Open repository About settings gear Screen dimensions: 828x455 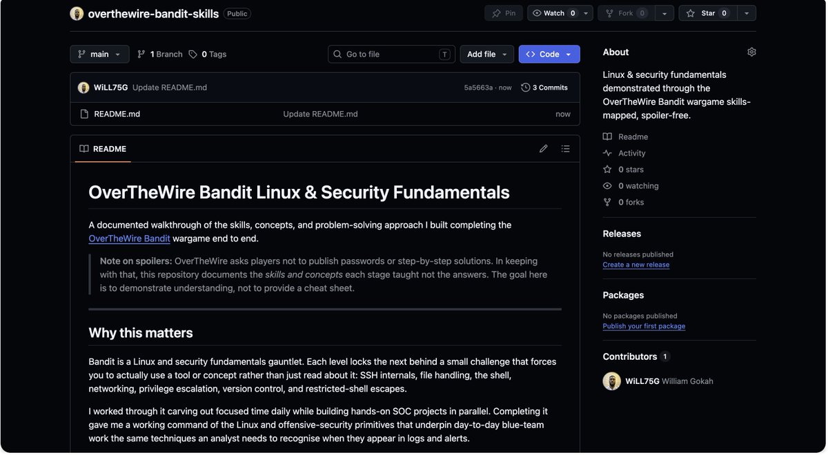[751, 52]
